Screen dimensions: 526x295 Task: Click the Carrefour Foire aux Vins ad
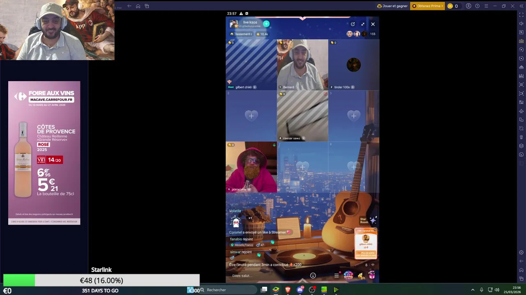click(44, 153)
